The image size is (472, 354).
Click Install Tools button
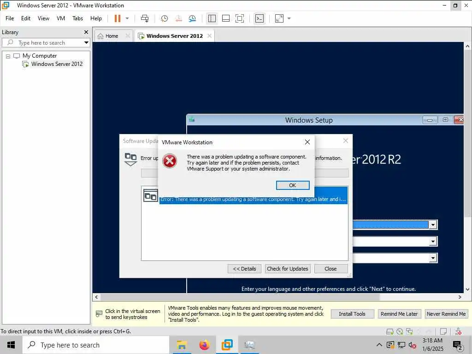point(352,314)
